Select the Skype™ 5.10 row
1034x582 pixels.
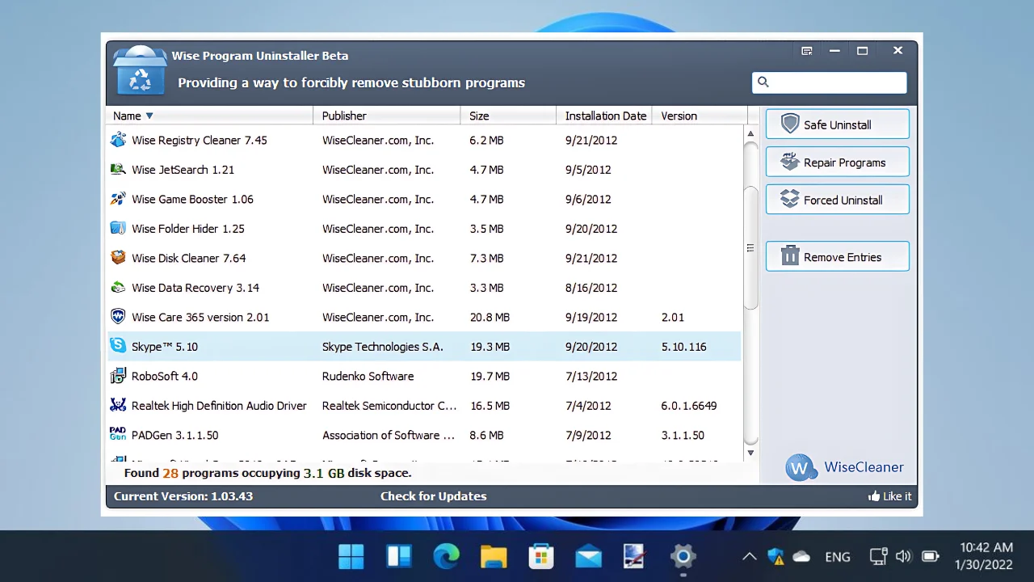[x=424, y=347]
